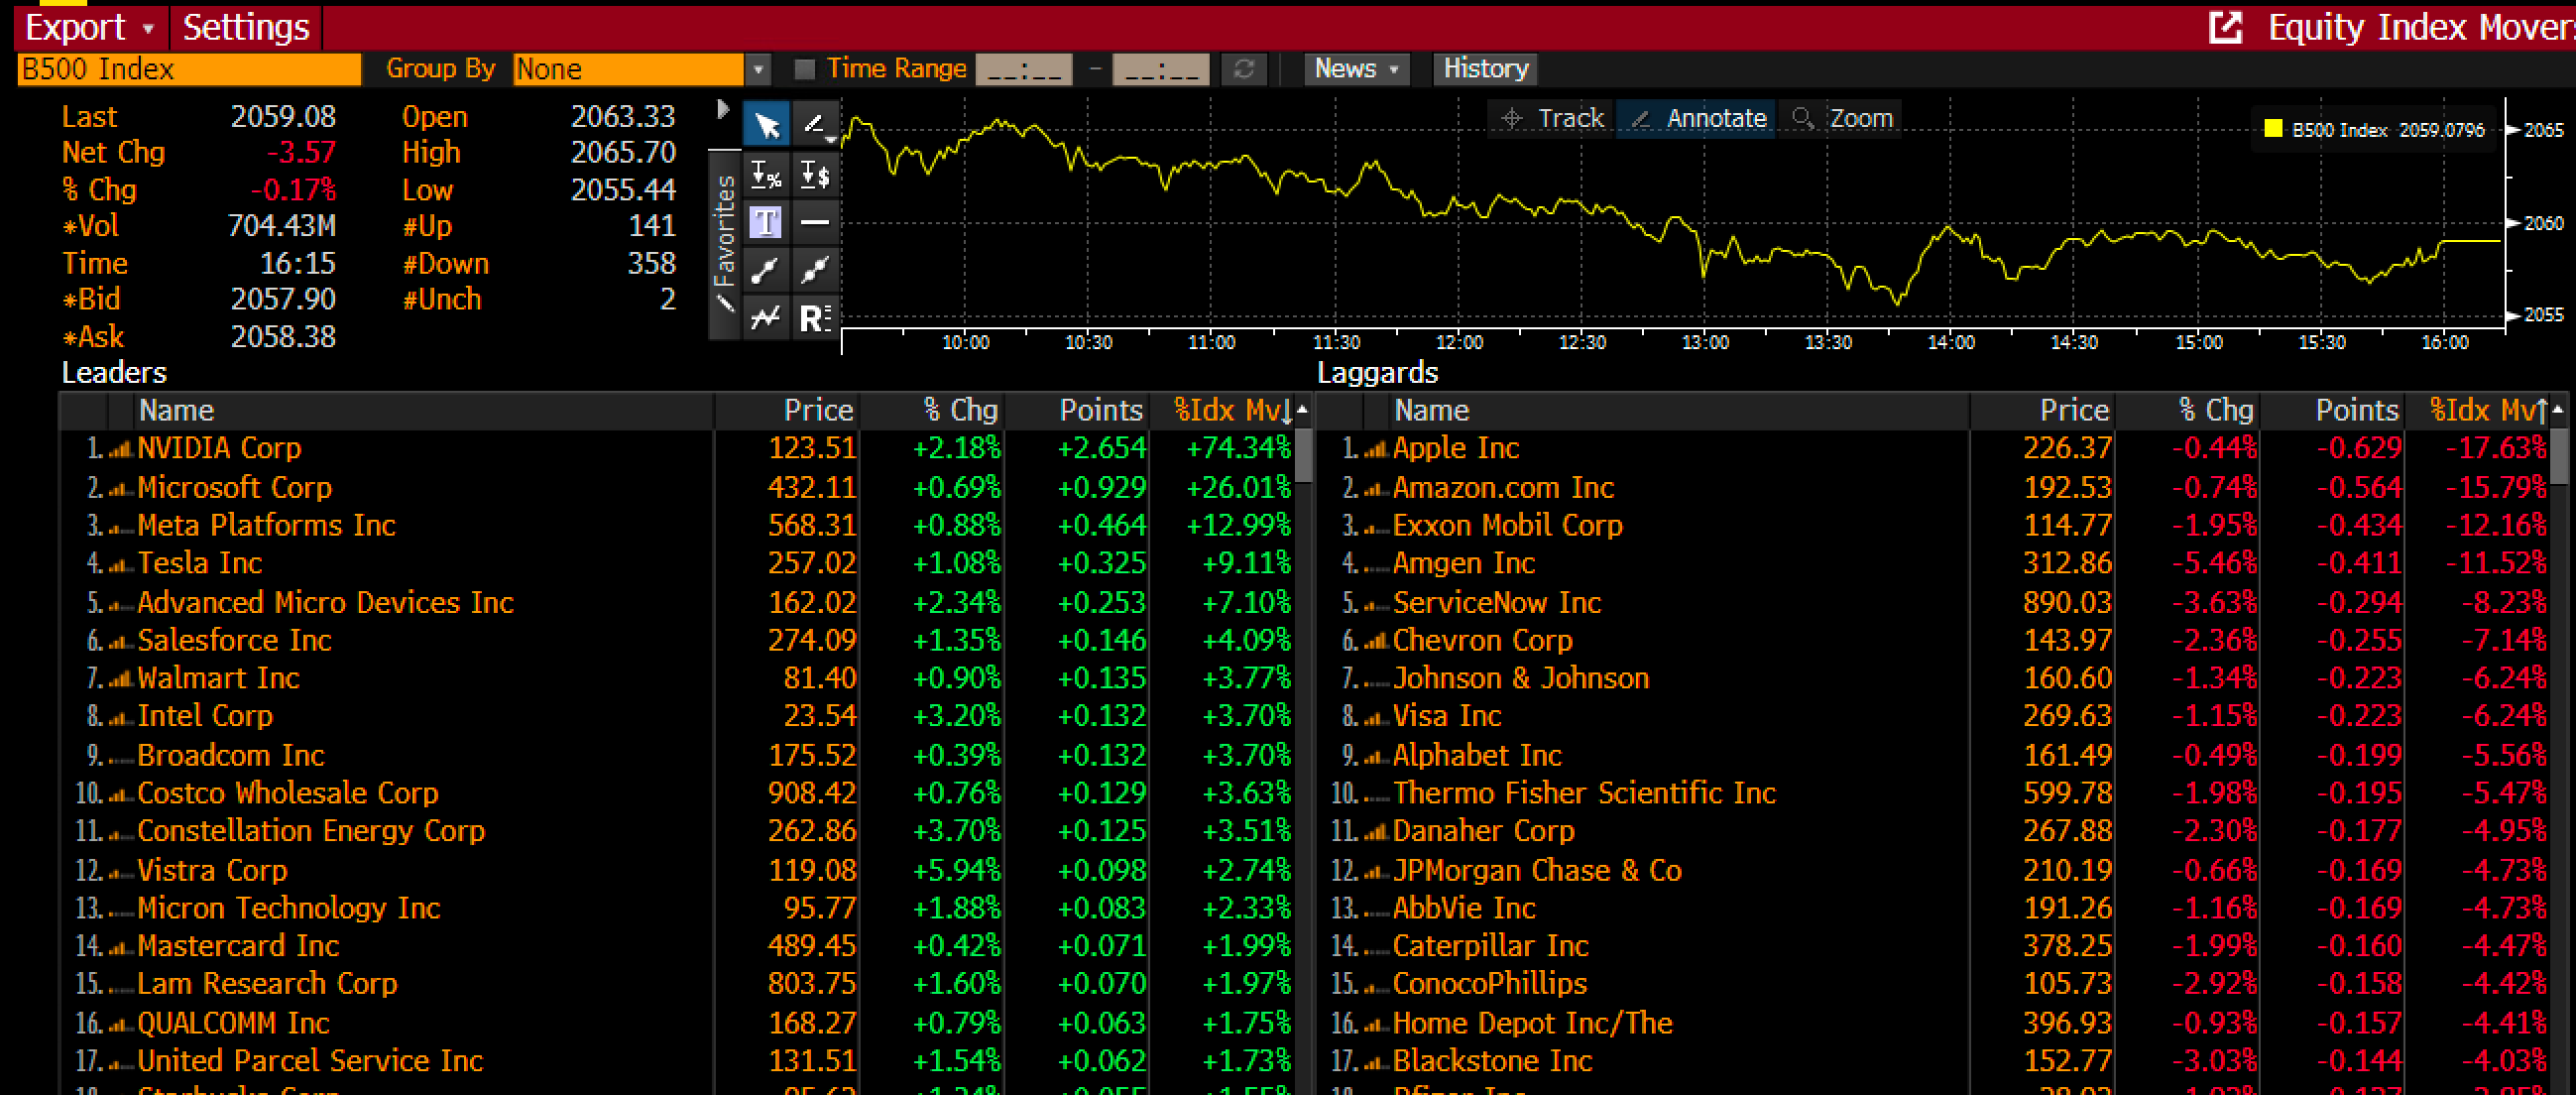Click mini chart icon beside Apple Inc
2576x1095 pixels.
coord(1376,450)
